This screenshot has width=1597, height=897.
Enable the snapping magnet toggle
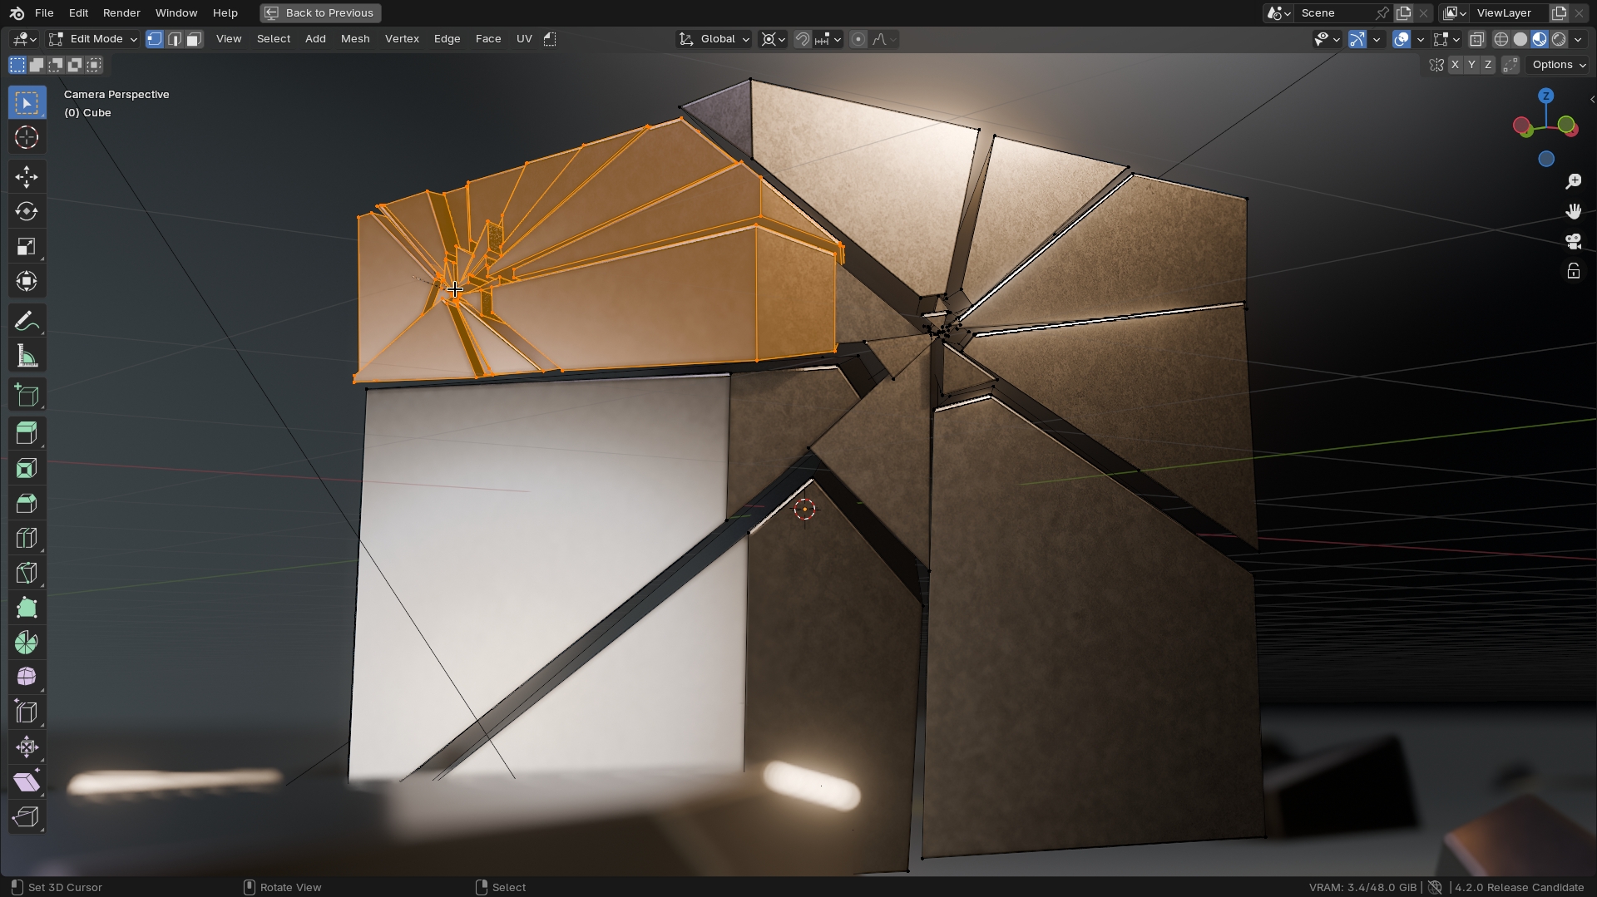[801, 38]
